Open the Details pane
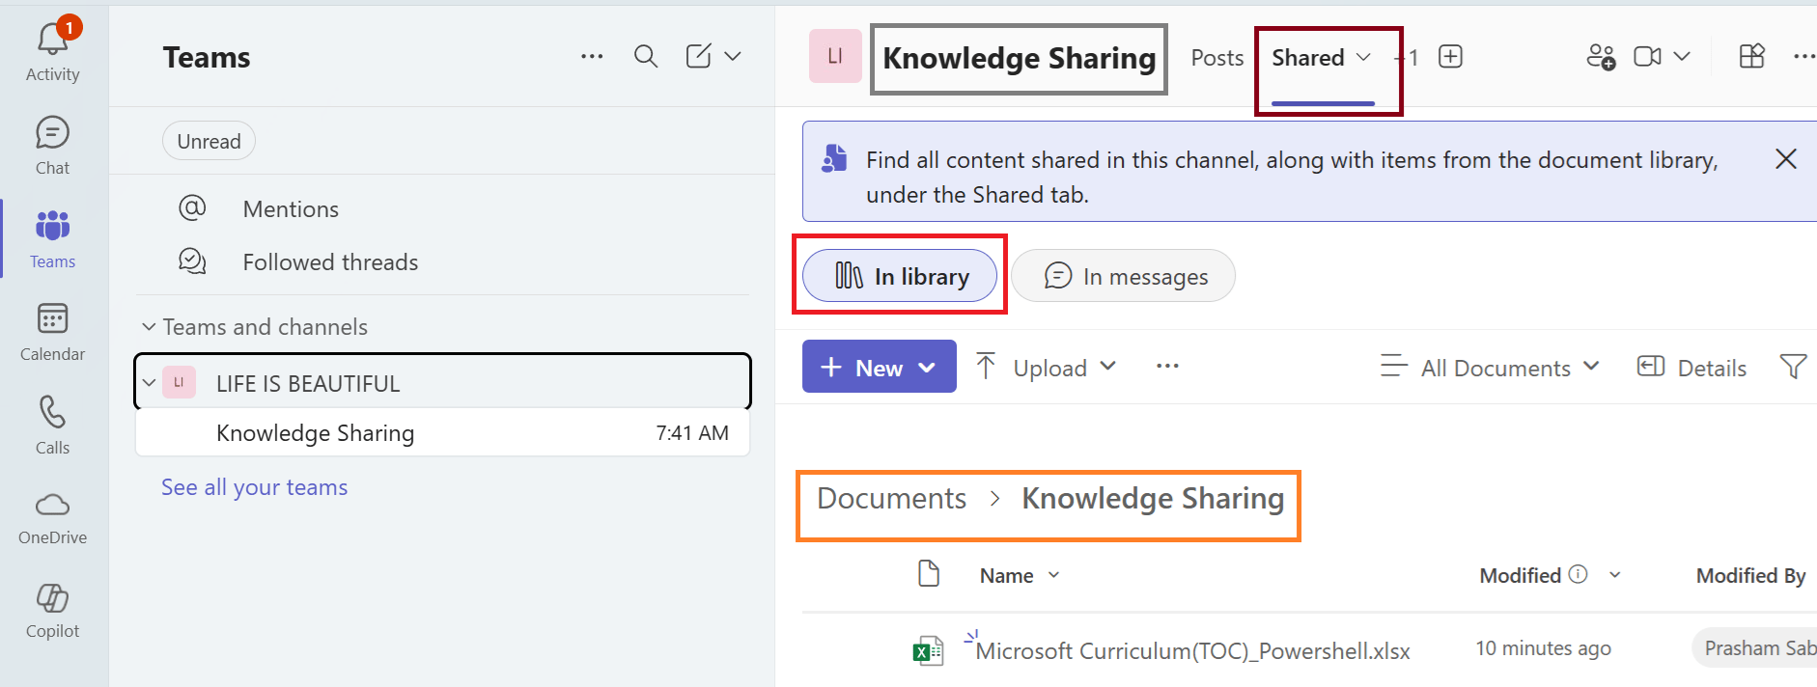This screenshot has height=687, width=1817. [x=1691, y=367]
